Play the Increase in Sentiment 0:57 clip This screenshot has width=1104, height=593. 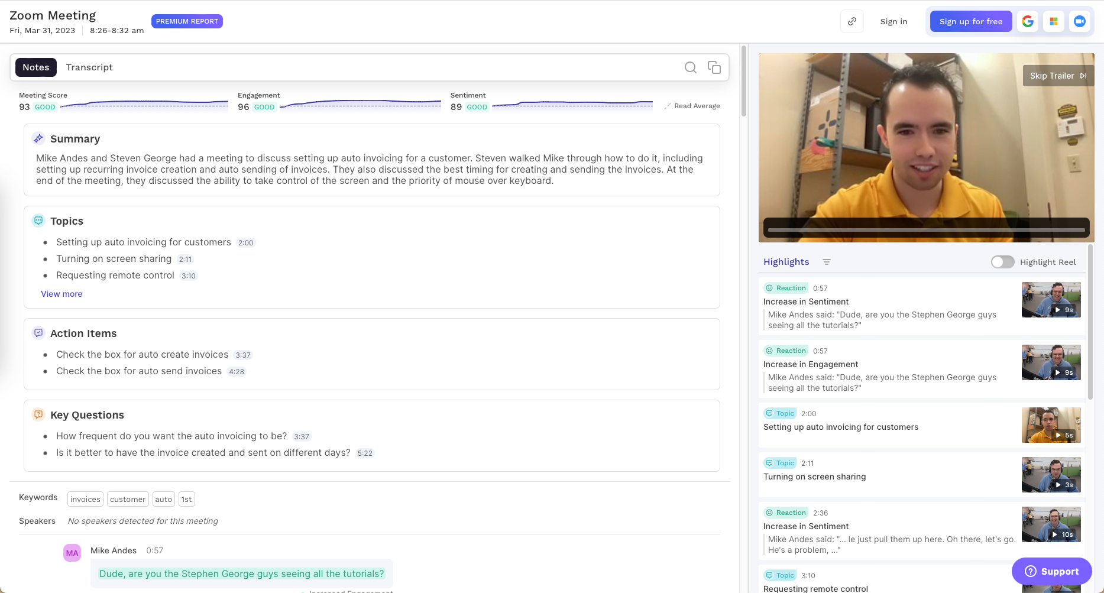(1051, 300)
